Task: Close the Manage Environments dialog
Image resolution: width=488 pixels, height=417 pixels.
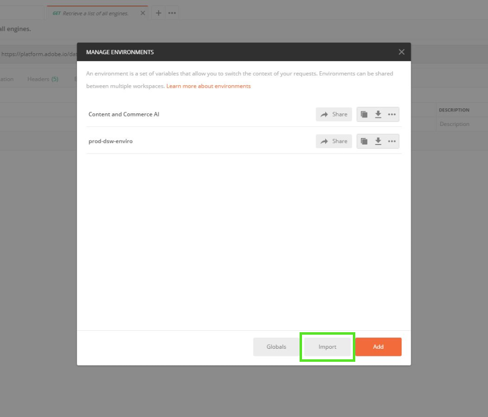Action: click(x=402, y=52)
